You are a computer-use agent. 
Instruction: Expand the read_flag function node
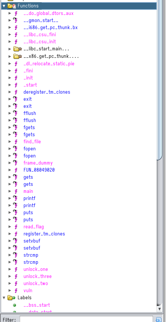(x=10, y=227)
